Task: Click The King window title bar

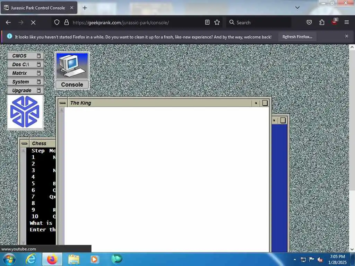Action: pyautogui.click(x=159, y=103)
